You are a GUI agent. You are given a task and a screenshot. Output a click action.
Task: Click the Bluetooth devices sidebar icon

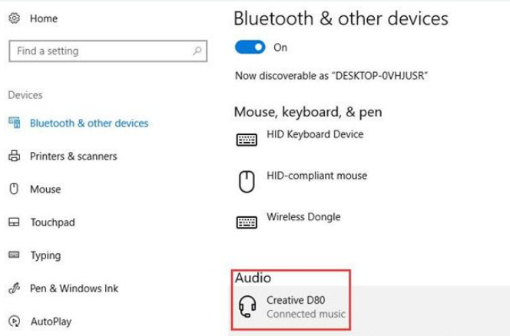[14, 123]
